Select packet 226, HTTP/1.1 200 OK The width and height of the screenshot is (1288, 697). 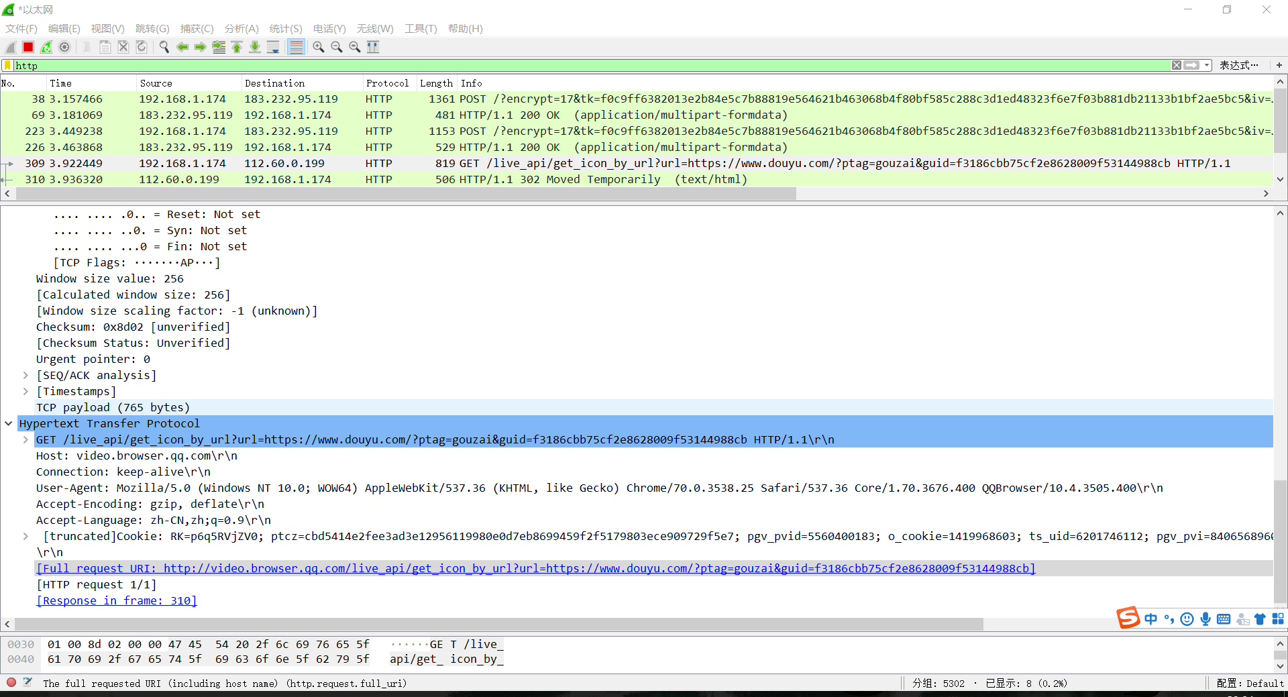pyautogui.click(x=636, y=147)
